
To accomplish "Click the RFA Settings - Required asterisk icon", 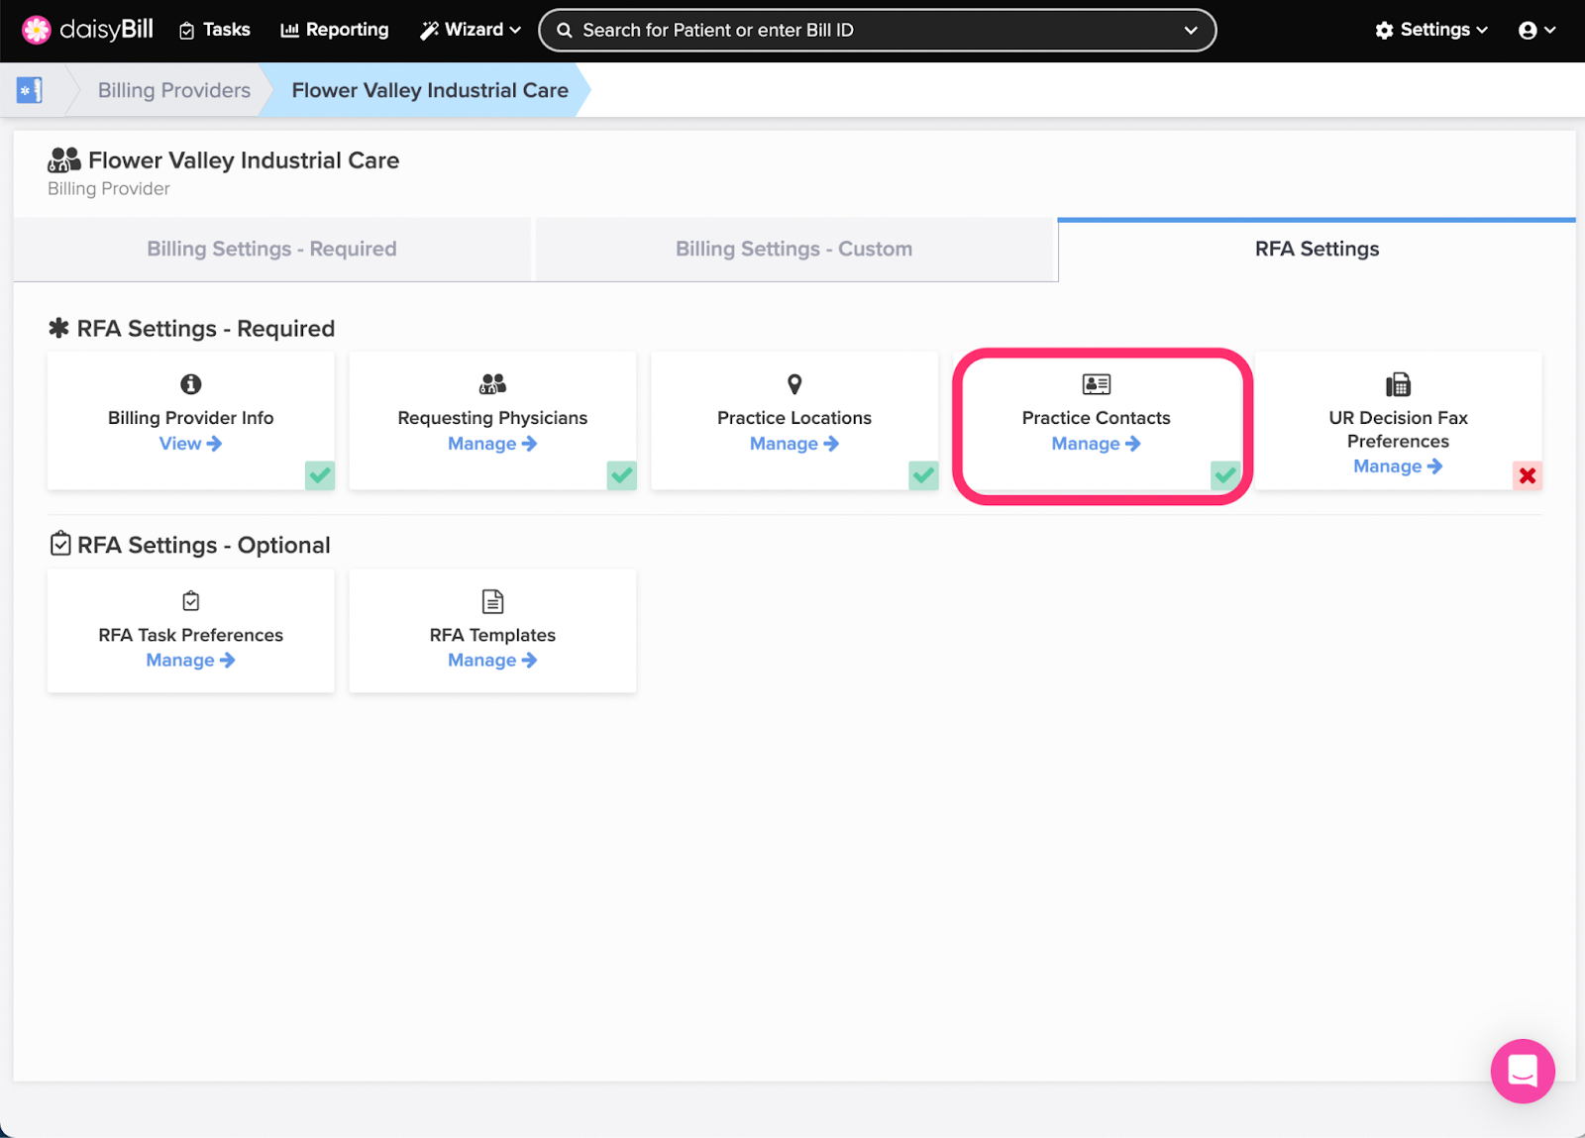I will (x=59, y=328).
